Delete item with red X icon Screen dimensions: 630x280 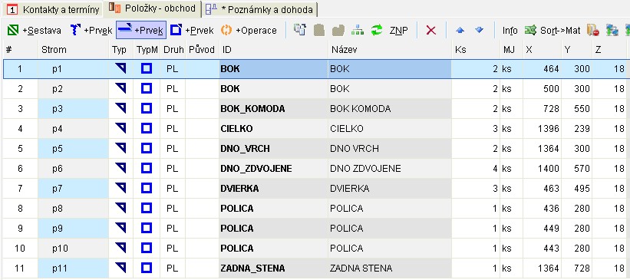[430, 30]
